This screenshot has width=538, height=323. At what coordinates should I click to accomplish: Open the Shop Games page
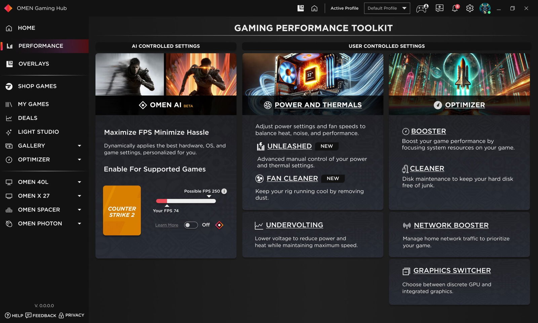tap(37, 86)
